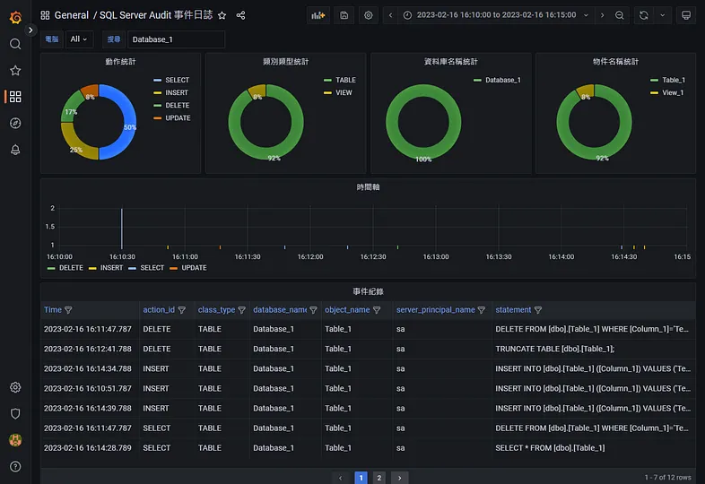Viewport: 705px width, 484px height.
Task: Star the SQL Server Audit dashboard
Action: (x=222, y=16)
